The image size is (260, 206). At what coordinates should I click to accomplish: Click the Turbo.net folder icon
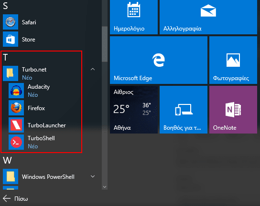tap(11, 73)
